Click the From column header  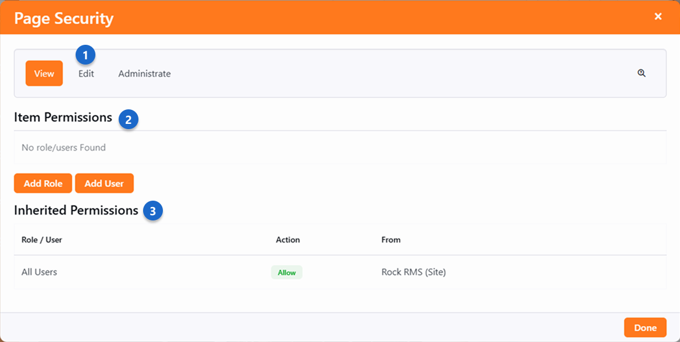pos(391,240)
